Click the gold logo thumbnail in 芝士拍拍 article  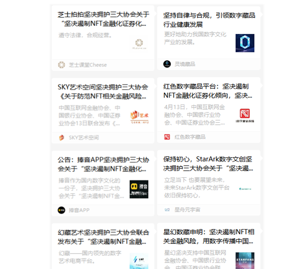tap(139, 43)
